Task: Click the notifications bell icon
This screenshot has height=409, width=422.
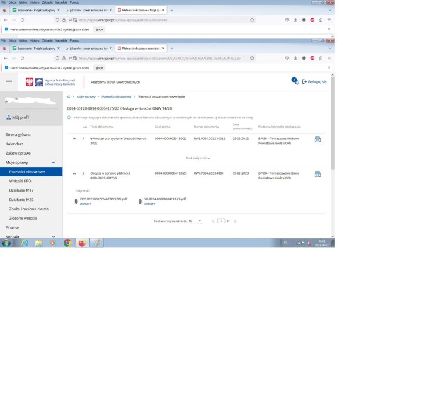Action: pos(295,81)
